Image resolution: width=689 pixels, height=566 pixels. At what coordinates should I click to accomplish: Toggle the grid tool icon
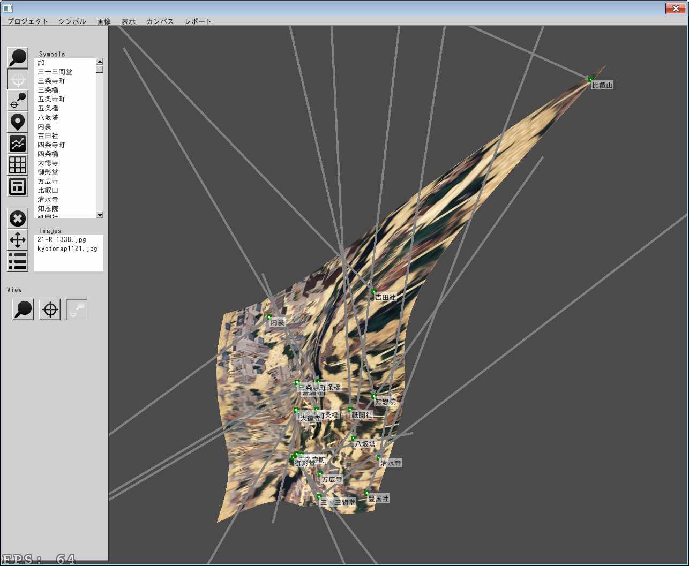point(18,165)
